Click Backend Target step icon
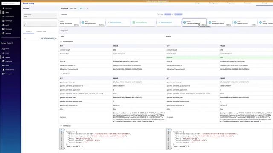Viewport: 273px width, 153px height. (x=134, y=23)
